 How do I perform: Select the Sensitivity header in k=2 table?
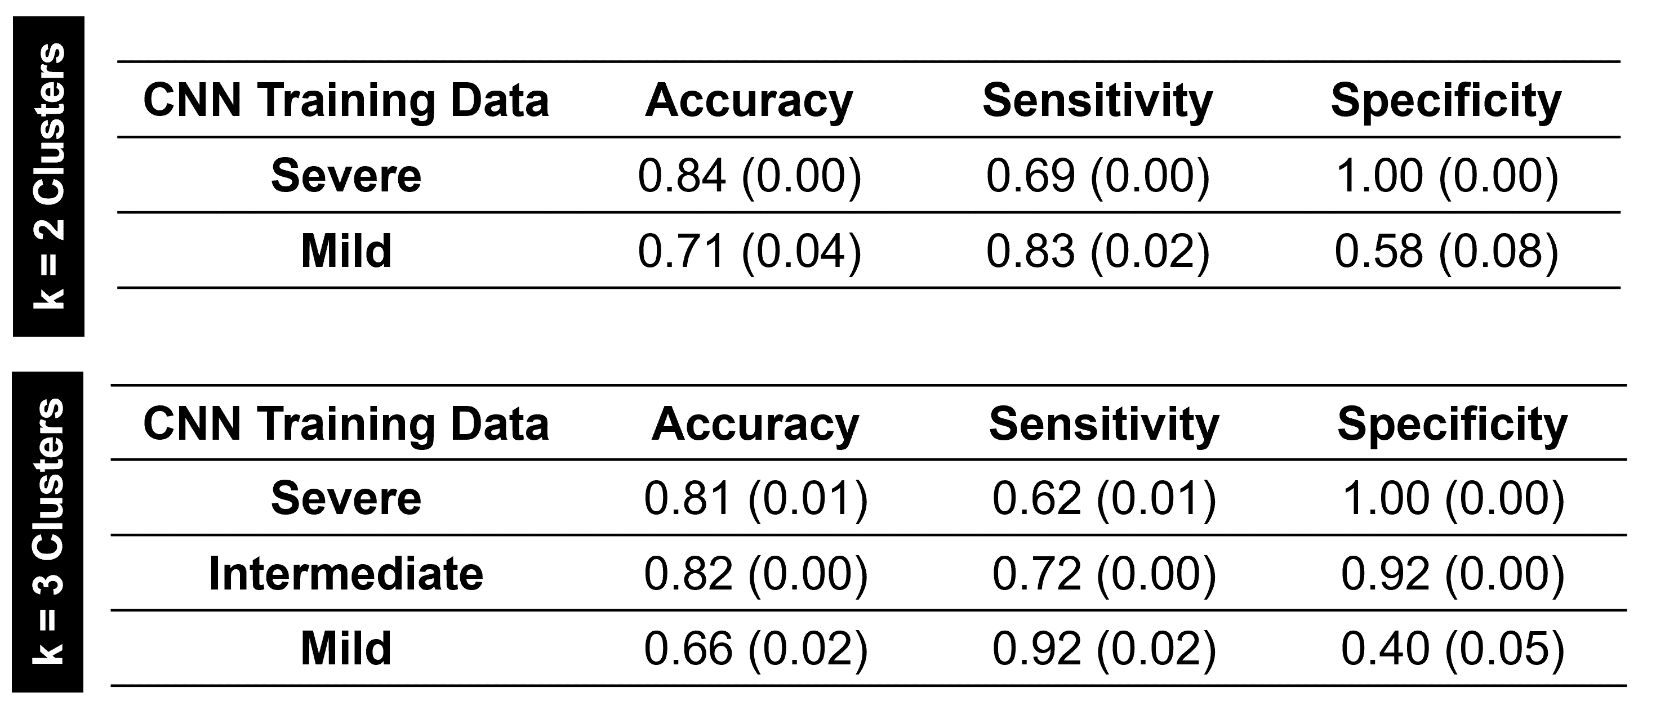(x=1097, y=101)
